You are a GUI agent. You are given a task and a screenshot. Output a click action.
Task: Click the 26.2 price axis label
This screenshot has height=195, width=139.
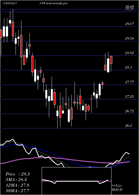pos(128,126)
